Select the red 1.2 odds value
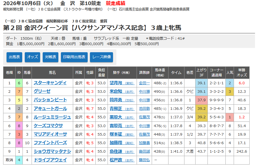259x168 pixels. (x=241, y=117)
